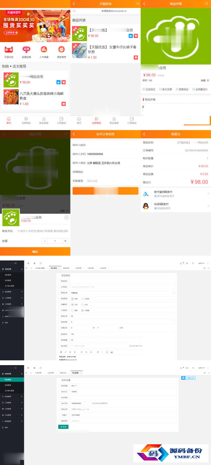Tap the 商家推荐 category icon
Screen dimensions: 211x465
61,50
